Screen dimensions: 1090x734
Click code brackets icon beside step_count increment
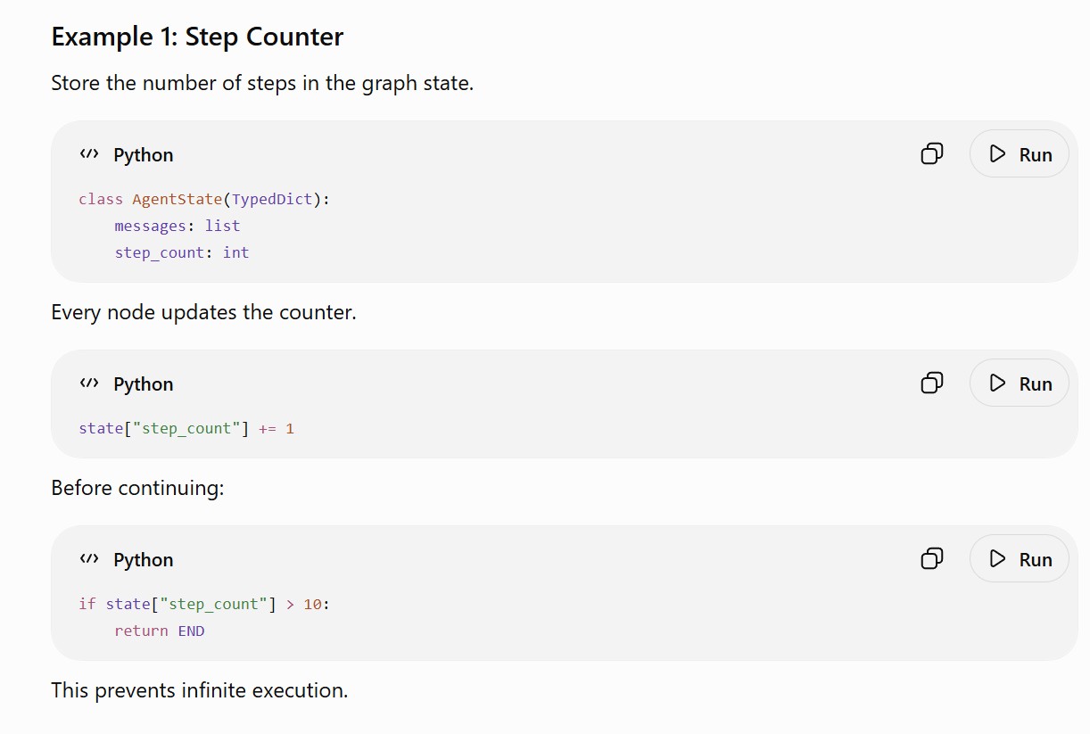tap(88, 383)
